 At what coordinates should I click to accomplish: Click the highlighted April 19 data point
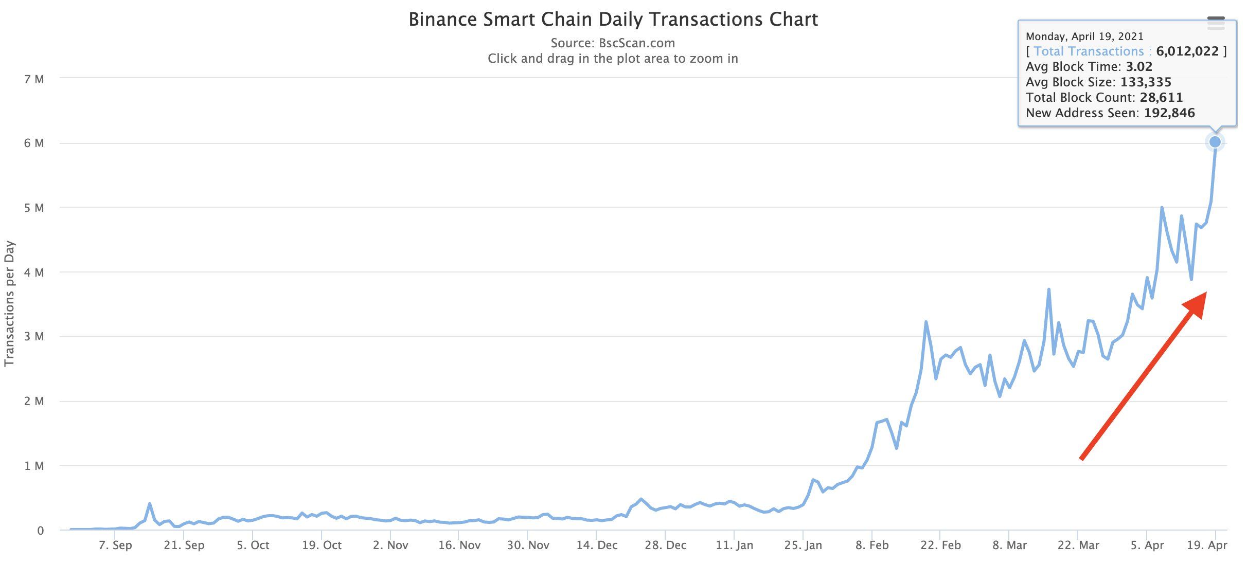[x=1215, y=142]
